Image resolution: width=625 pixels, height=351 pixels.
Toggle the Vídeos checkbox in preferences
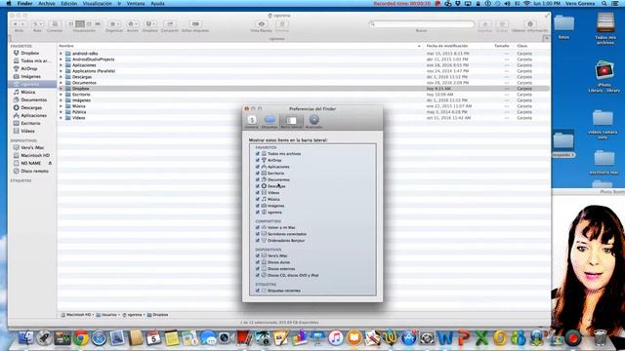pyautogui.click(x=258, y=193)
